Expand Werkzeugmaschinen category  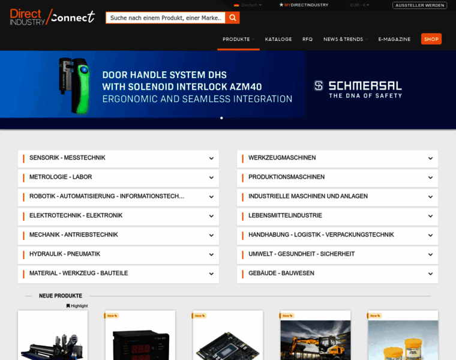[337, 158]
